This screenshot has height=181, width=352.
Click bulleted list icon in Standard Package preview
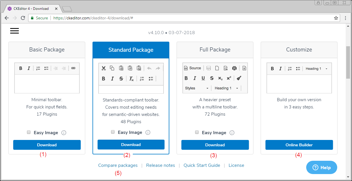click(151, 79)
